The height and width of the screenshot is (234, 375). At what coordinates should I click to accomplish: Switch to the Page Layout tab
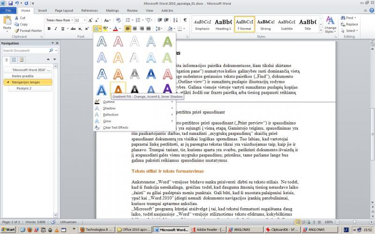coord(64,10)
